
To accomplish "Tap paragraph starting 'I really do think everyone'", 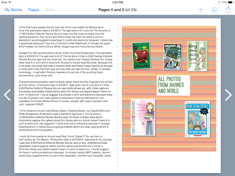I will (65, 146).
